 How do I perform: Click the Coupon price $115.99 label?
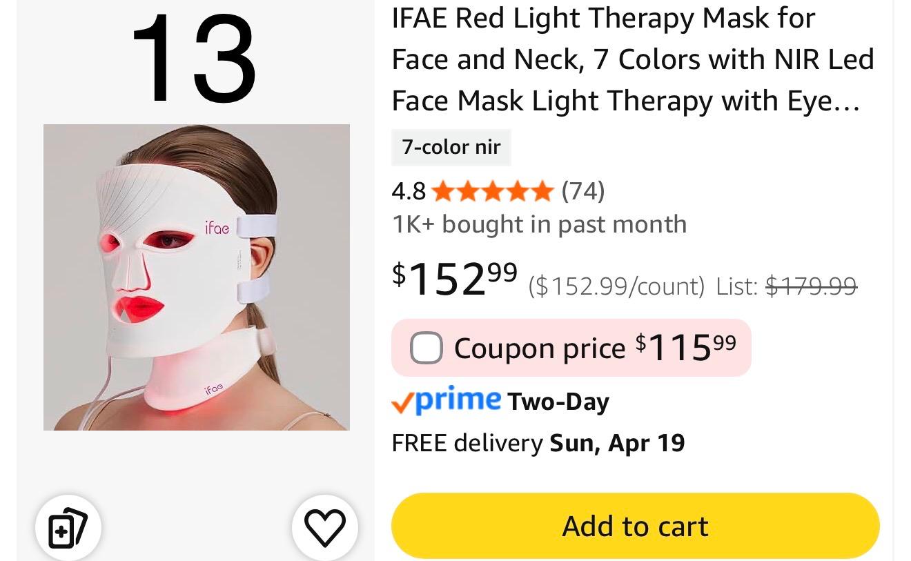coord(595,347)
